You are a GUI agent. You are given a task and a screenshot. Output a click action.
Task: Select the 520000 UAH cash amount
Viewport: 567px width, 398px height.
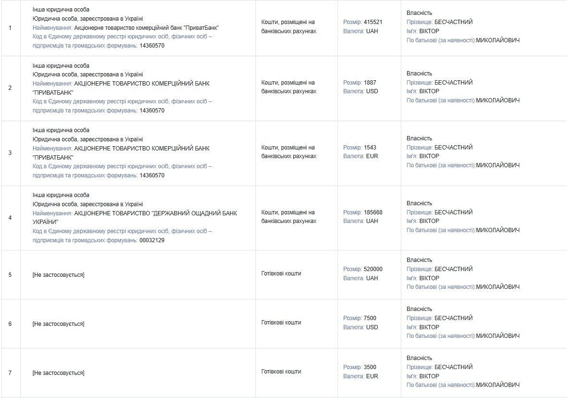373,269
